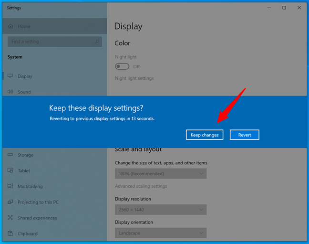Click the Shared experiences icon
The image size is (309, 244).
pyautogui.click(x=10, y=218)
